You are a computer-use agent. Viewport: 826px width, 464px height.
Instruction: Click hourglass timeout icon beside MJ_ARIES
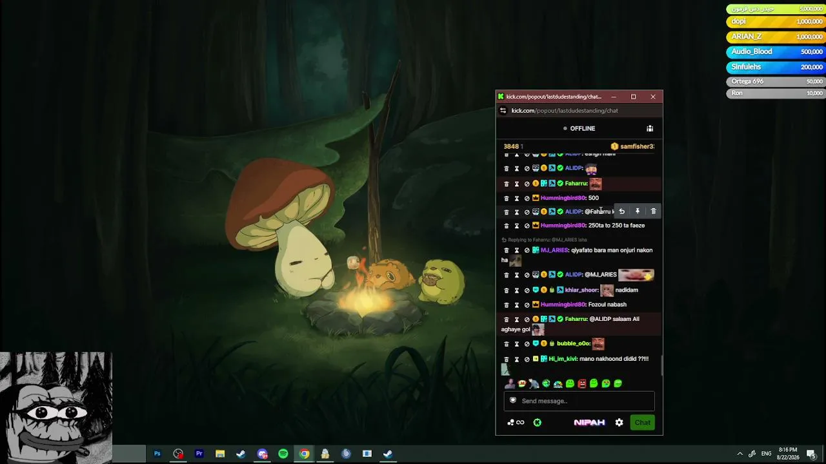pos(517,251)
